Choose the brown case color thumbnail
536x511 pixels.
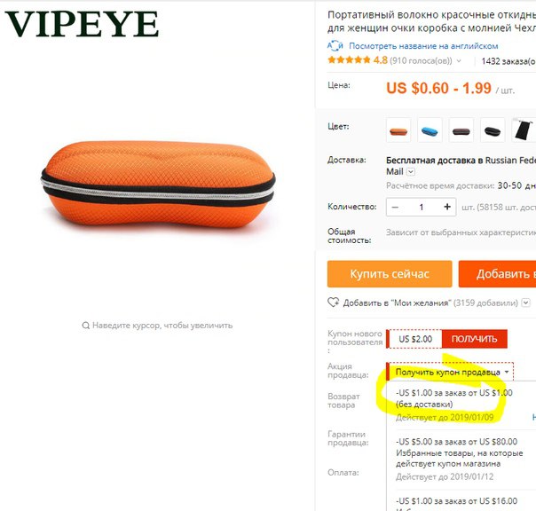[461, 130]
